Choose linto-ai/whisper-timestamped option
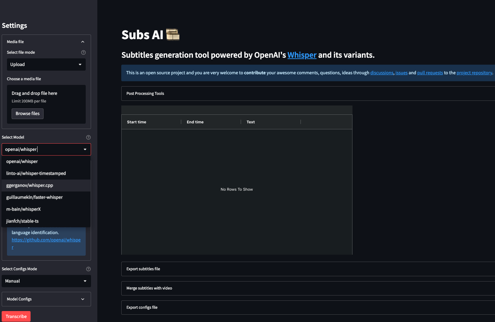This screenshot has width=495, height=322. [x=46, y=173]
